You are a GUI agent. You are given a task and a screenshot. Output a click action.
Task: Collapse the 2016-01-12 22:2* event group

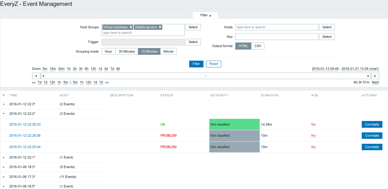click(4, 114)
